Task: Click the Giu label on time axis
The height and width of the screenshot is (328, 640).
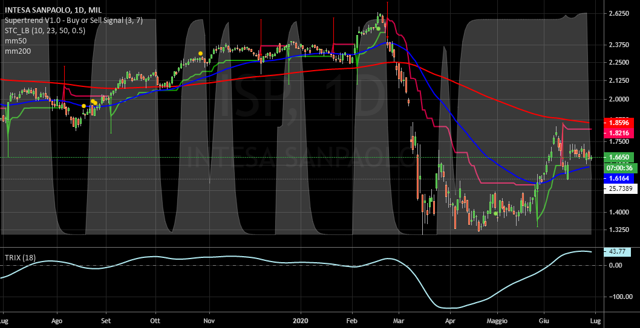Action: [x=544, y=321]
